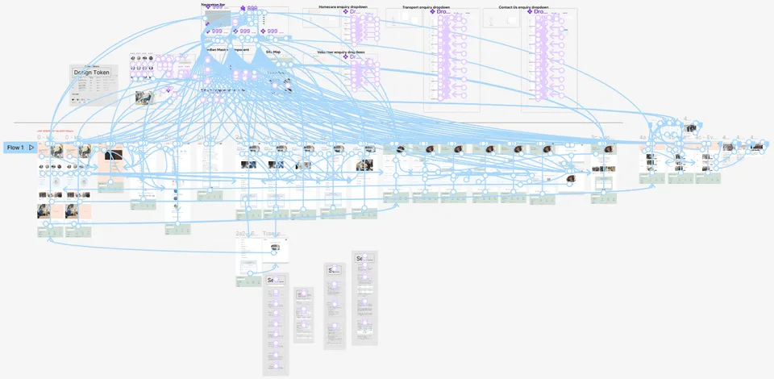Select the Volunteer enquiry dropdown frame title
The height and width of the screenshot is (379, 774).
pyautogui.click(x=341, y=52)
